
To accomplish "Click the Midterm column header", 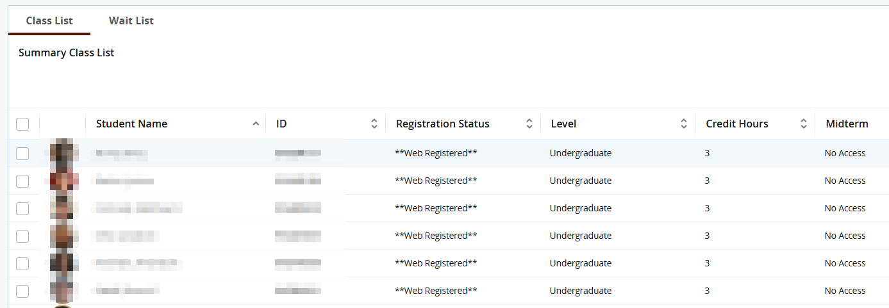I will pos(847,124).
